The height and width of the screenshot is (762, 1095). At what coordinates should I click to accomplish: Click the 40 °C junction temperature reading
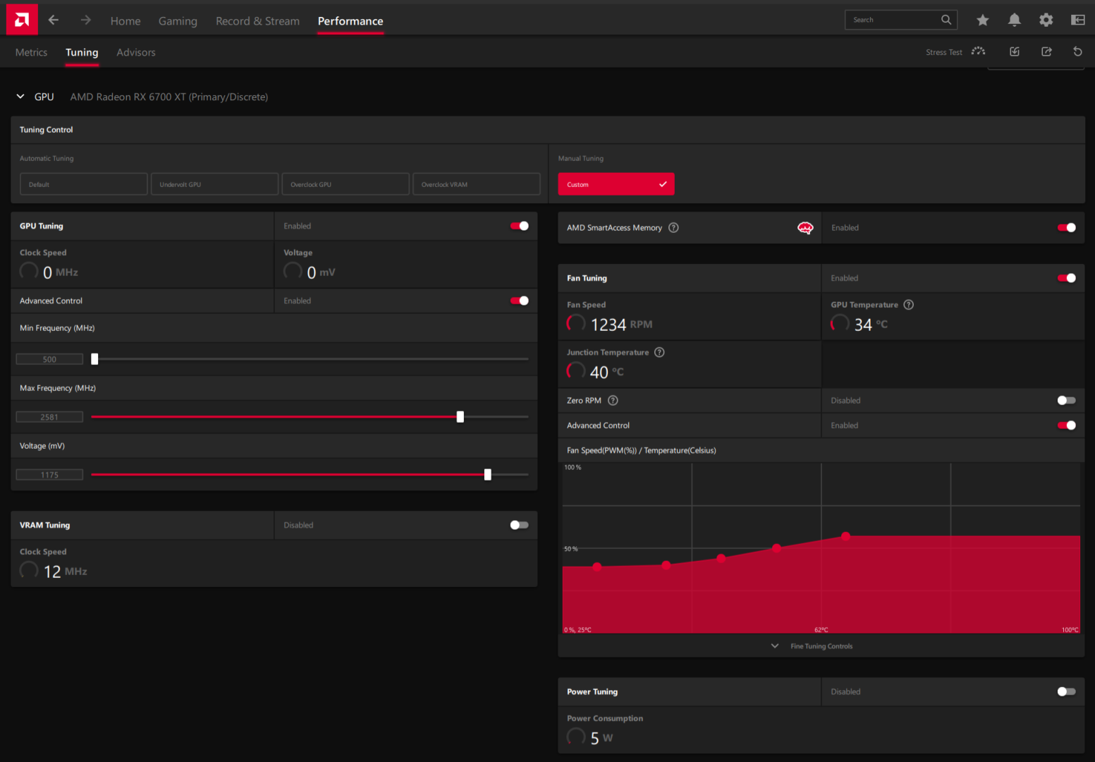606,372
